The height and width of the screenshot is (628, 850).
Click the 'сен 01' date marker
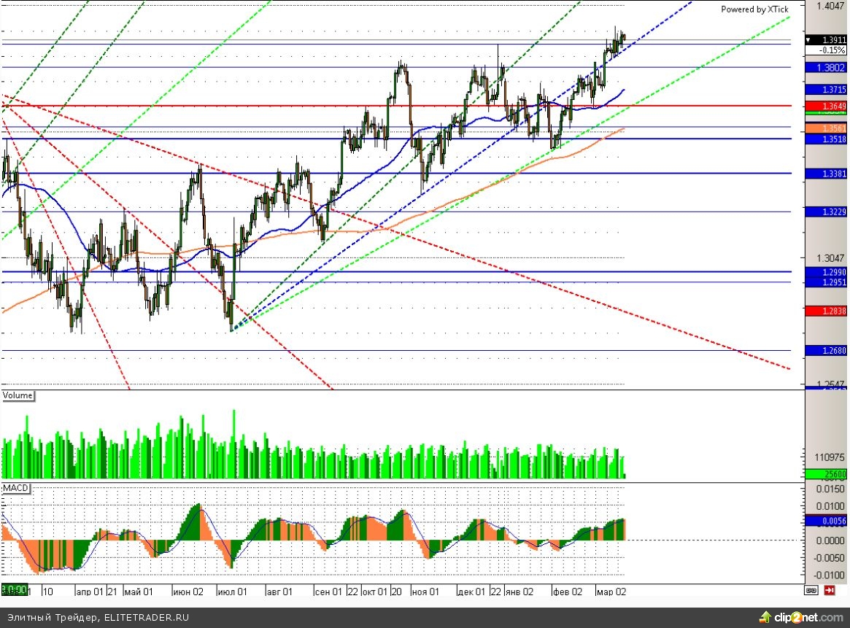point(328,591)
